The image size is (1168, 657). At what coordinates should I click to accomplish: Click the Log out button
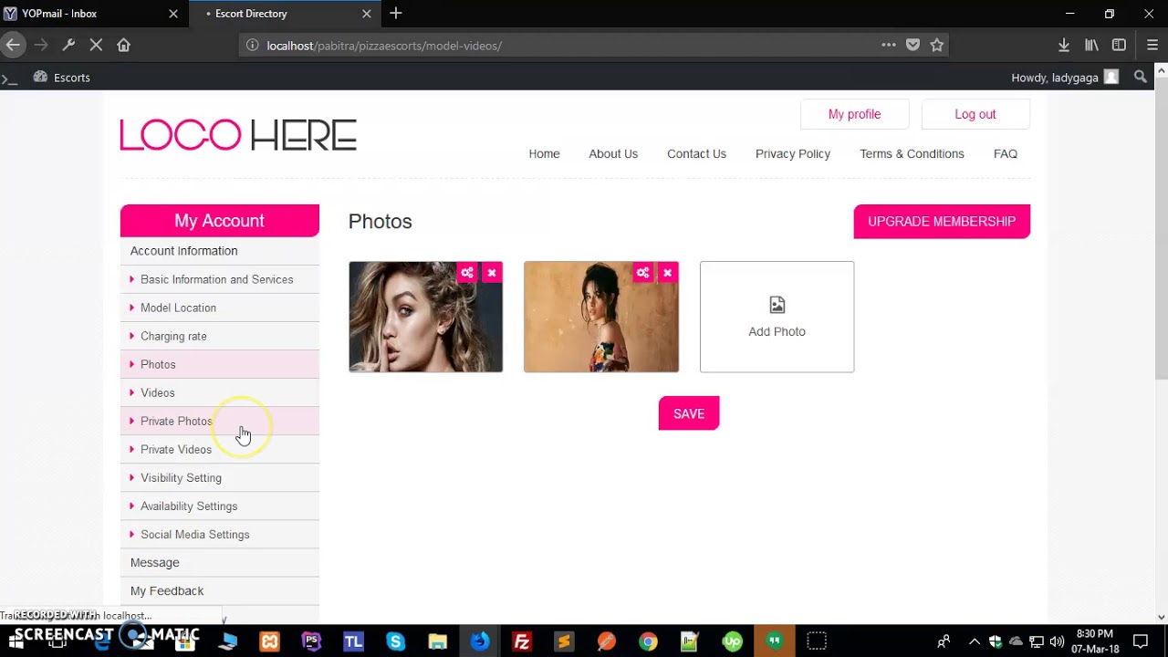(975, 114)
